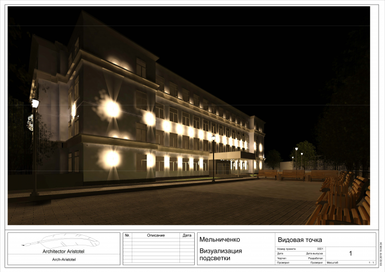Select the 'Видовая точка' sheet name
385x272 pixels.
click(300, 240)
